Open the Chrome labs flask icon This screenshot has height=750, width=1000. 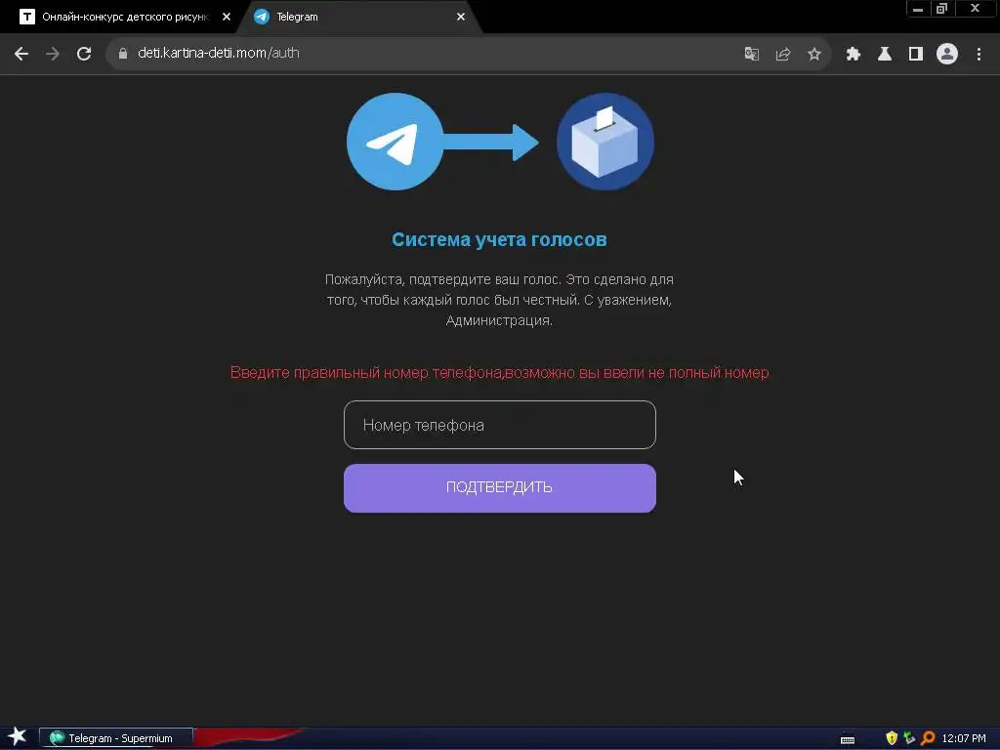(x=885, y=55)
